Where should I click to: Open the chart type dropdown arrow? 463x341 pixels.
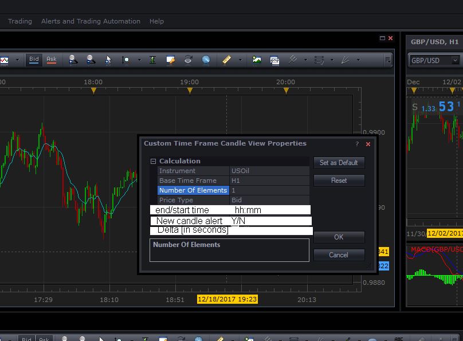tap(17, 60)
